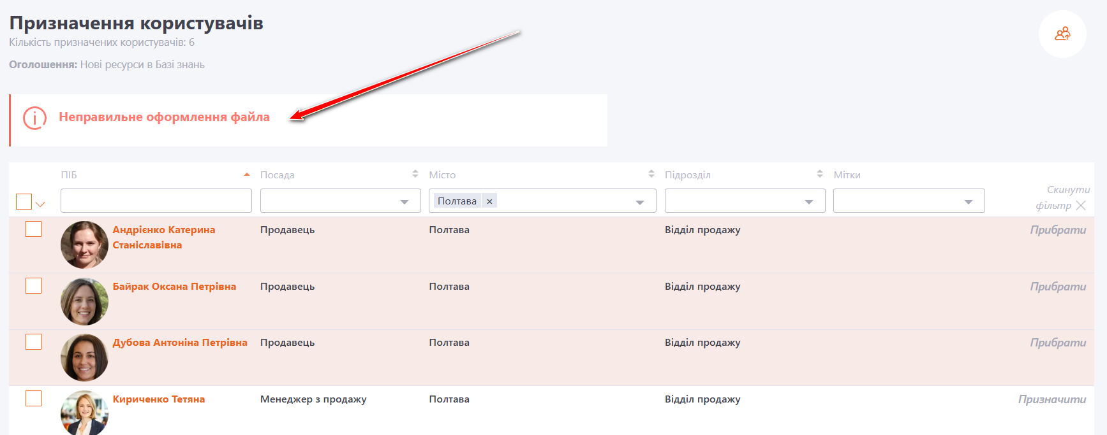
Task: Click Прибрати for Дубова Антоніна Петрівна
Action: 1057,343
